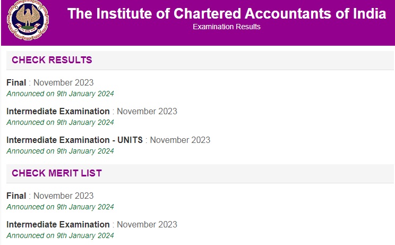
Task: Click the announcement date below Final in Merit List
Action: pos(60,207)
